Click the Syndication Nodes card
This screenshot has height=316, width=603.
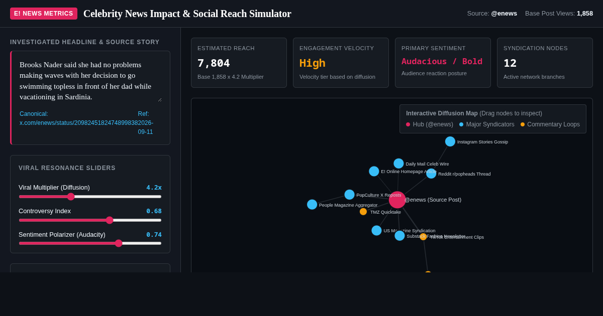pos(545,63)
